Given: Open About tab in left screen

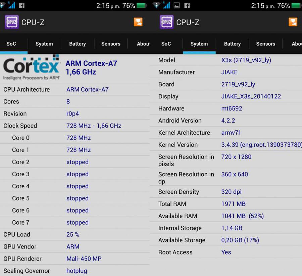Looking at the screenshot, I should point(143,44).
